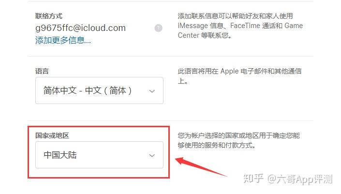Click the help question mark icon beside email
341x194 pixels.
tap(158, 28)
